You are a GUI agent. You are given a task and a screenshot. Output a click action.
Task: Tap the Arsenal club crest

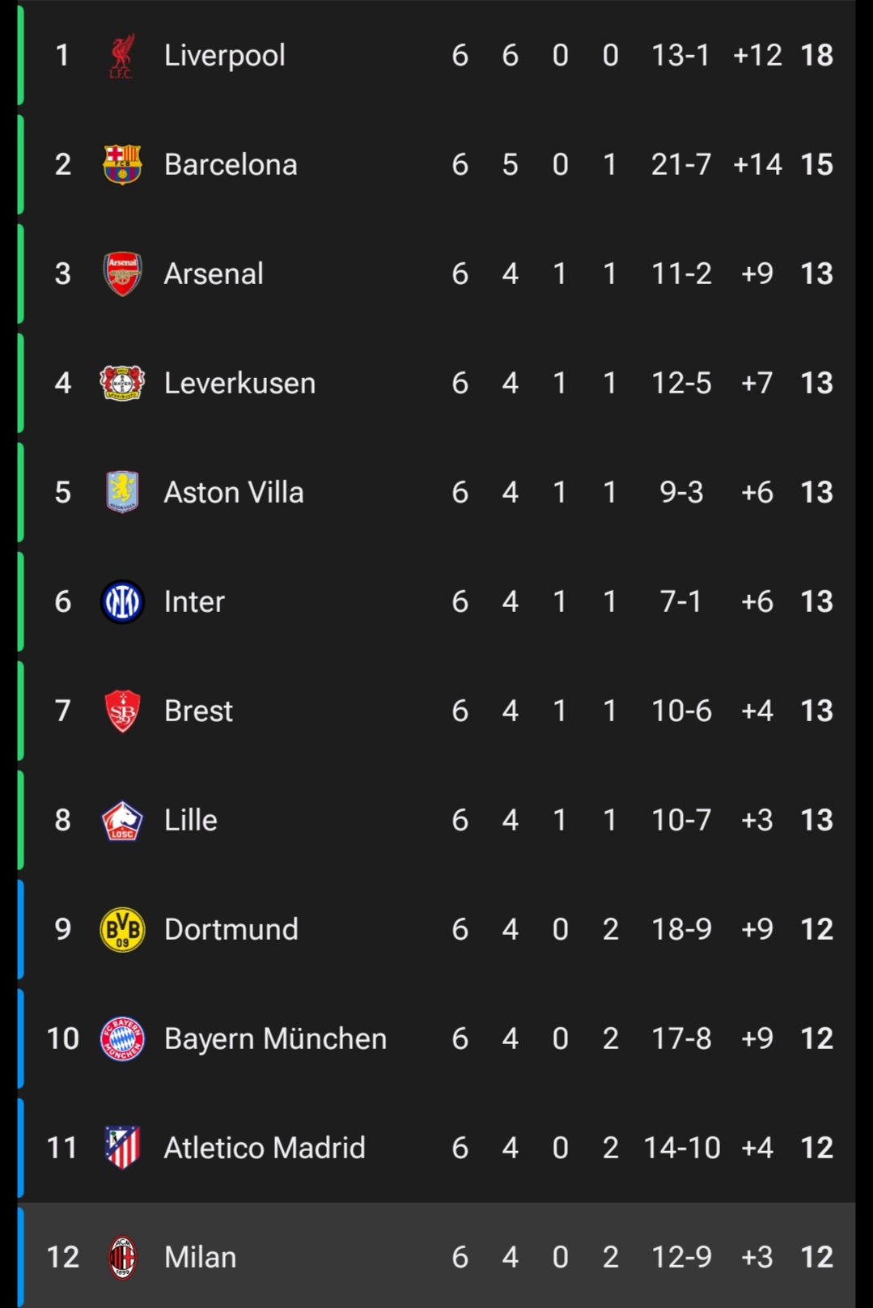122,274
